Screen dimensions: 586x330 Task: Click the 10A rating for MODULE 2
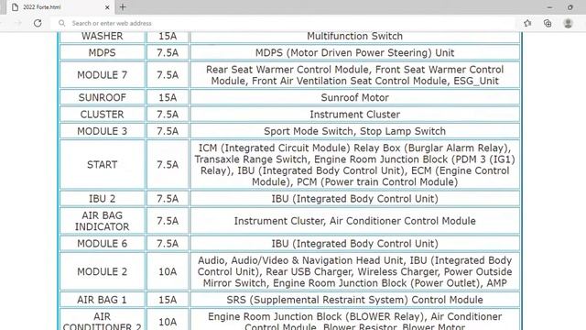168,271
